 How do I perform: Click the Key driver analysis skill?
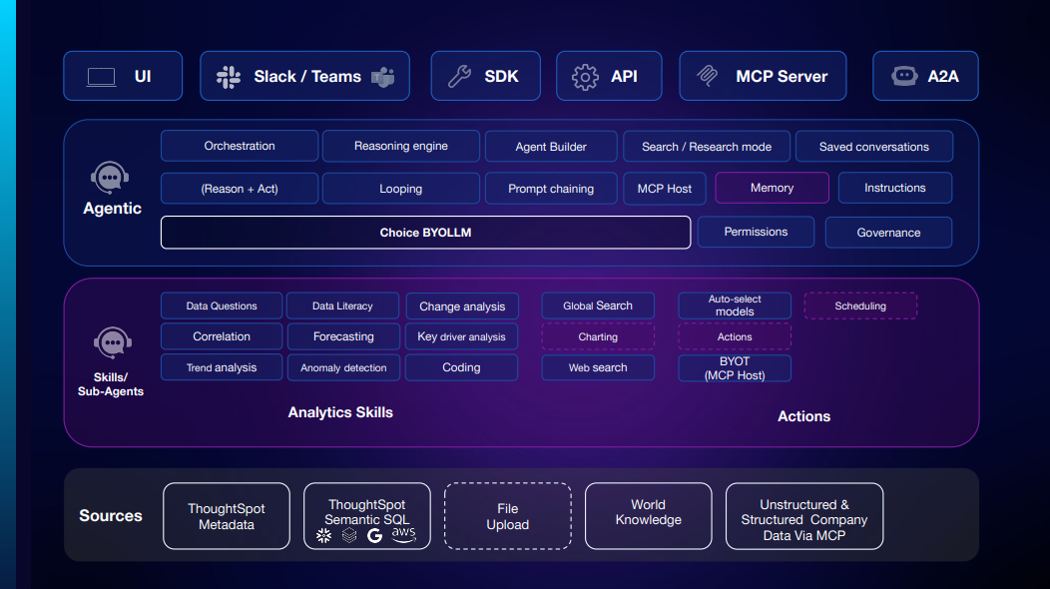(461, 337)
